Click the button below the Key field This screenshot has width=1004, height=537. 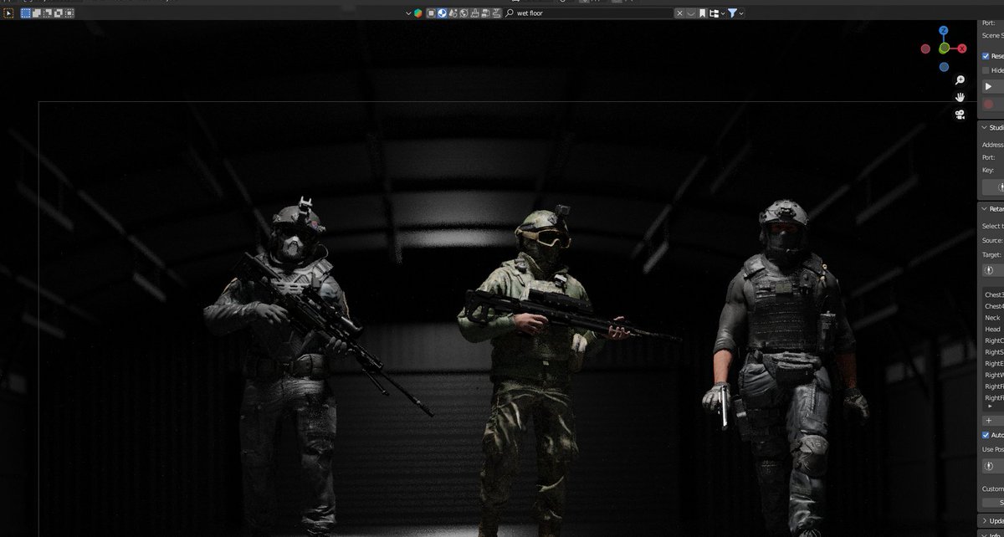click(x=993, y=188)
